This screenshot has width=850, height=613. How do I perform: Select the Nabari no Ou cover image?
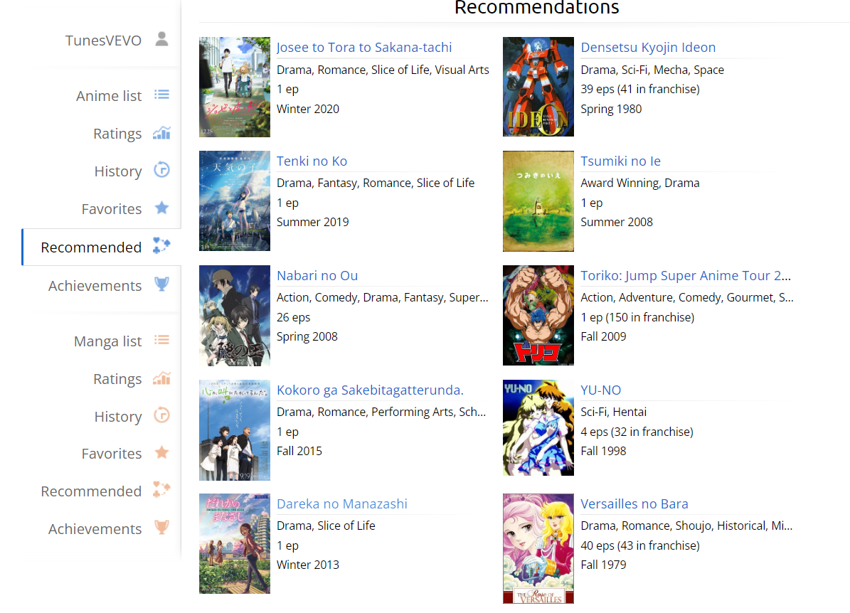[235, 315]
